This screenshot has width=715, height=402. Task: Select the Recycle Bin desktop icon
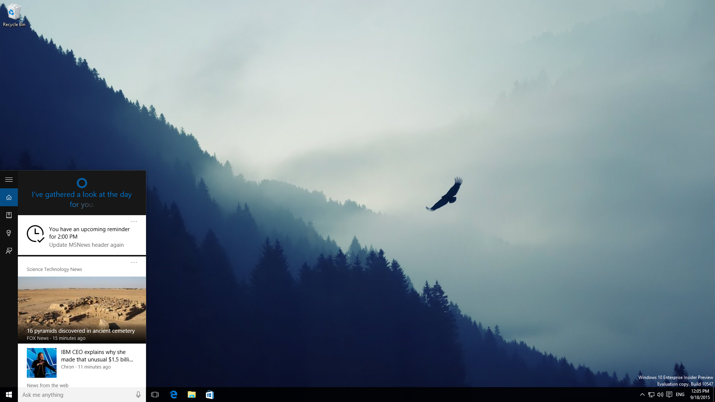[x=14, y=15]
